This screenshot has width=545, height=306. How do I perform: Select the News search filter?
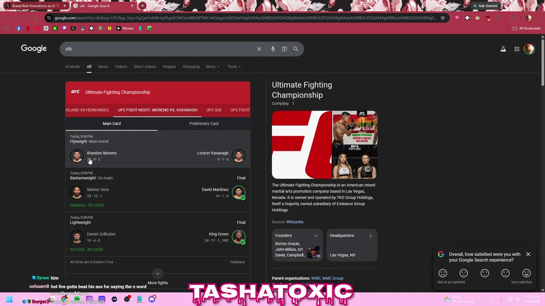coord(103,67)
